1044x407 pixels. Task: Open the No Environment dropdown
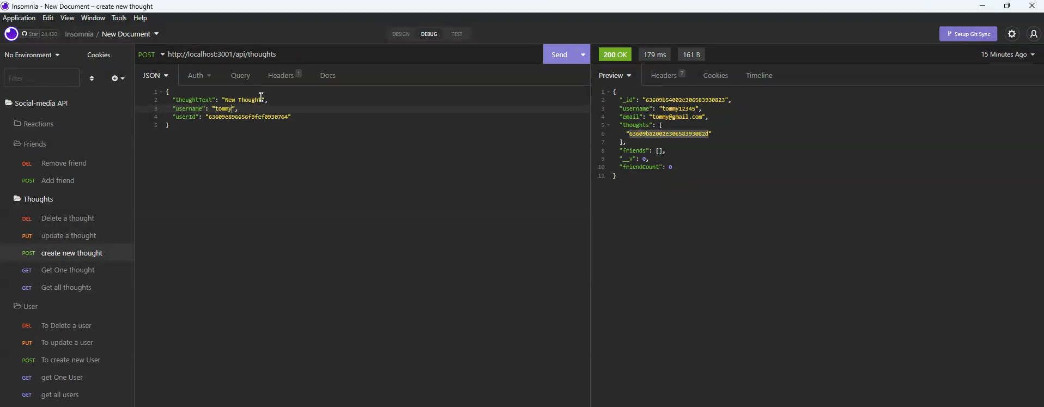pyautogui.click(x=32, y=55)
